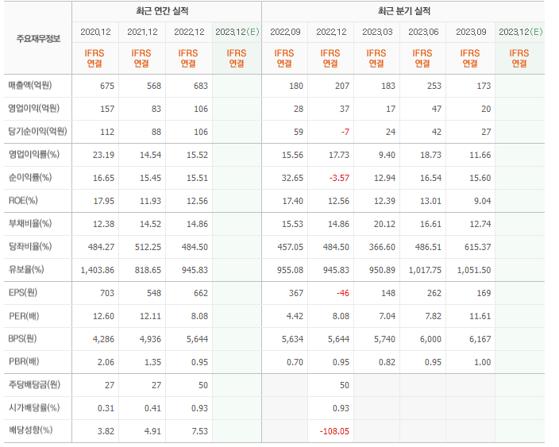559x447 pixels.
Task: Click the 2020.12 annual column header
Action: click(95, 32)
